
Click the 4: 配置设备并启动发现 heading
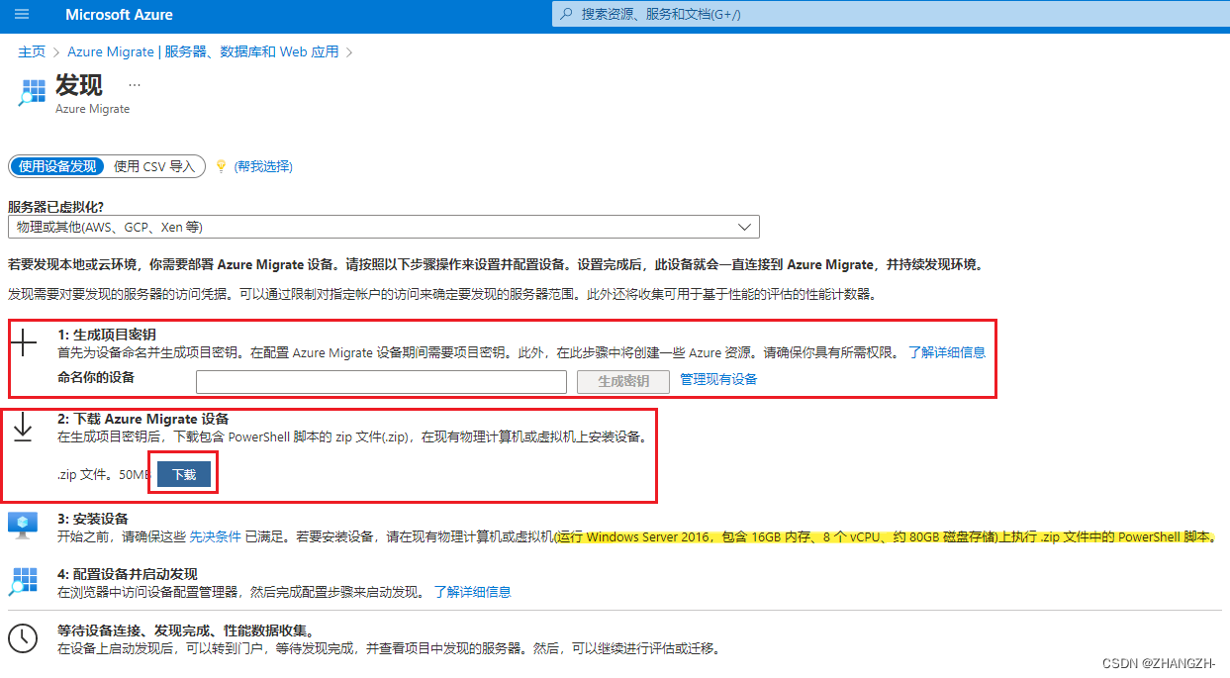point(128,574)
